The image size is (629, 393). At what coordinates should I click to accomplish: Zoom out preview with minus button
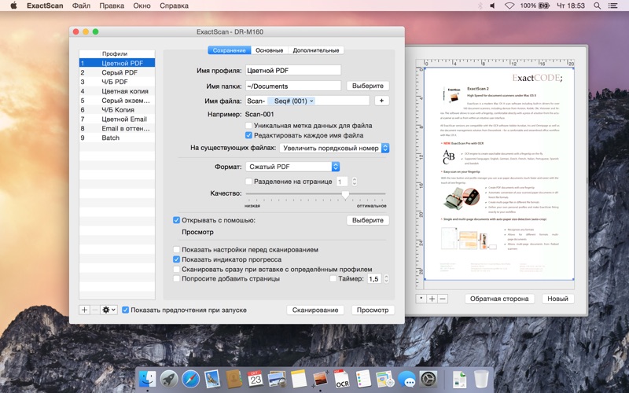pyautogui.click(x=443, y=299)
